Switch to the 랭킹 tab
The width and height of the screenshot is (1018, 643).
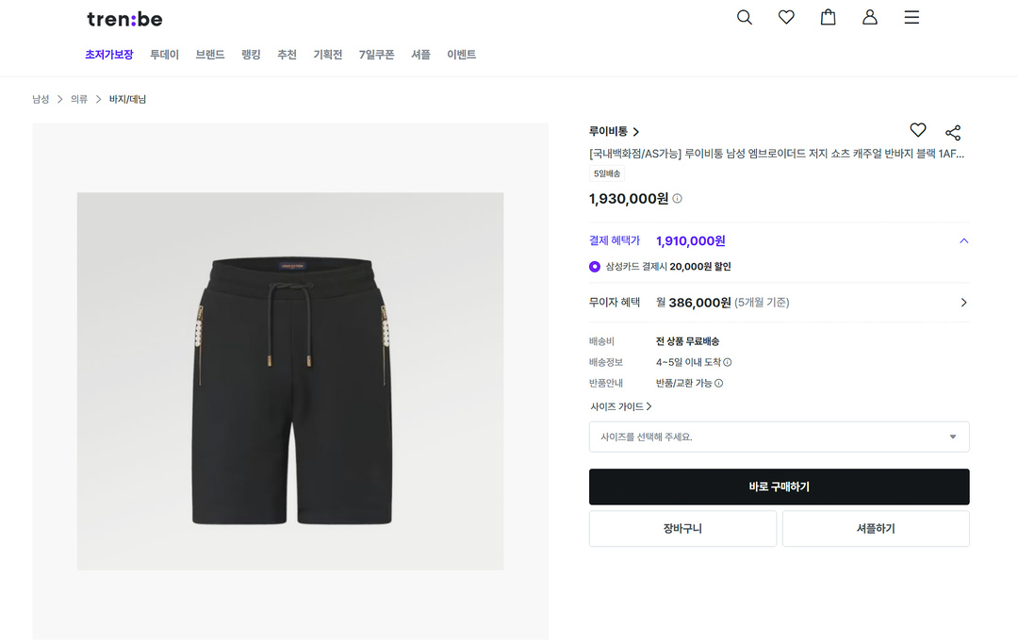[251, 55]
